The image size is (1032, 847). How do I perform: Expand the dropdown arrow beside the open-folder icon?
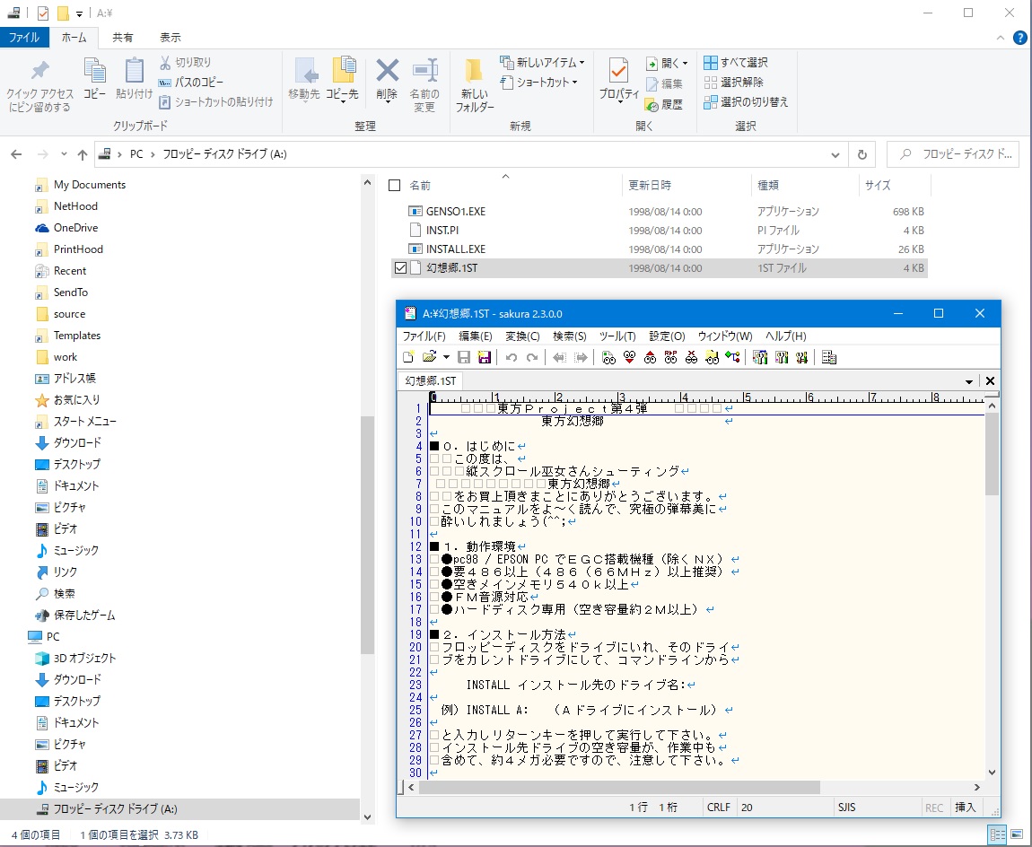pos(446,357)
